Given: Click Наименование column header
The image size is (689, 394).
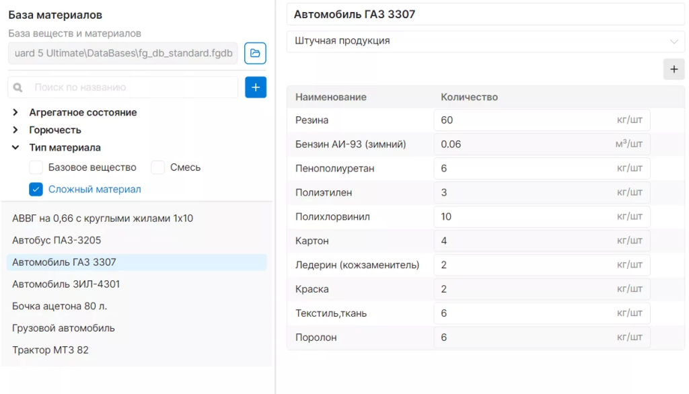Looking at the screenshot, I should pos(331,97).
